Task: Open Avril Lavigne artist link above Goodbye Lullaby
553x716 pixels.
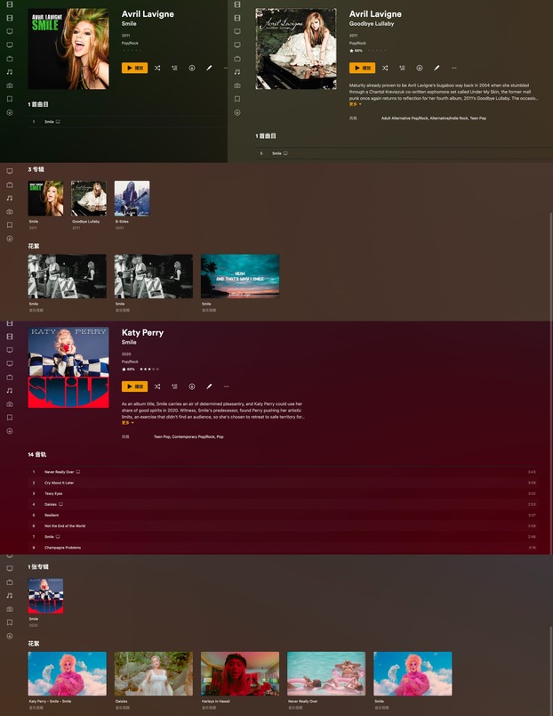Action: pyautogui.click(x=375, y=13)
